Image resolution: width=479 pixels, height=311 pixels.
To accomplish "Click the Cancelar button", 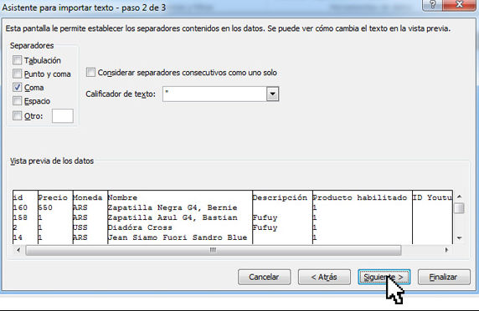I will pos(265,277).
